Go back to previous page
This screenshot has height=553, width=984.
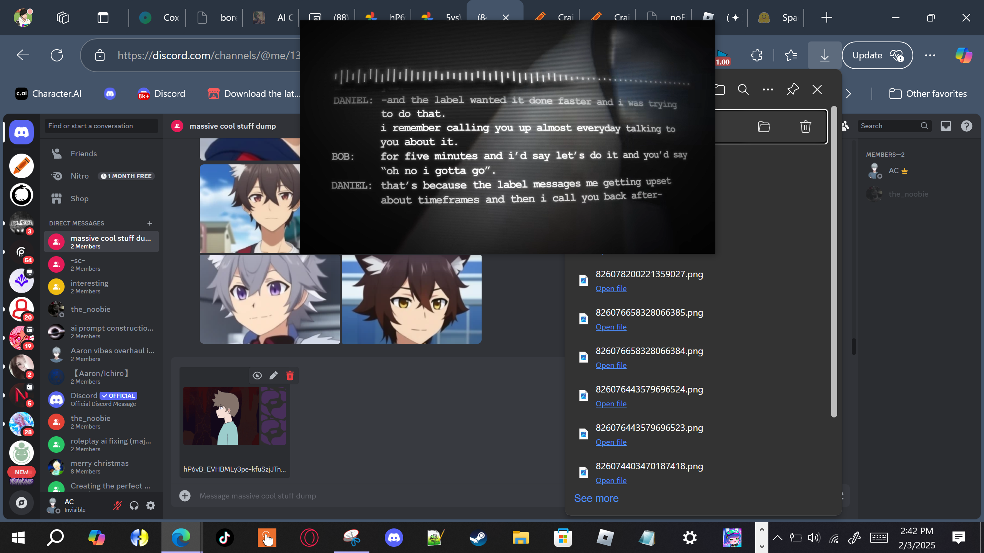pyautogui.click(x=23, y=55)
